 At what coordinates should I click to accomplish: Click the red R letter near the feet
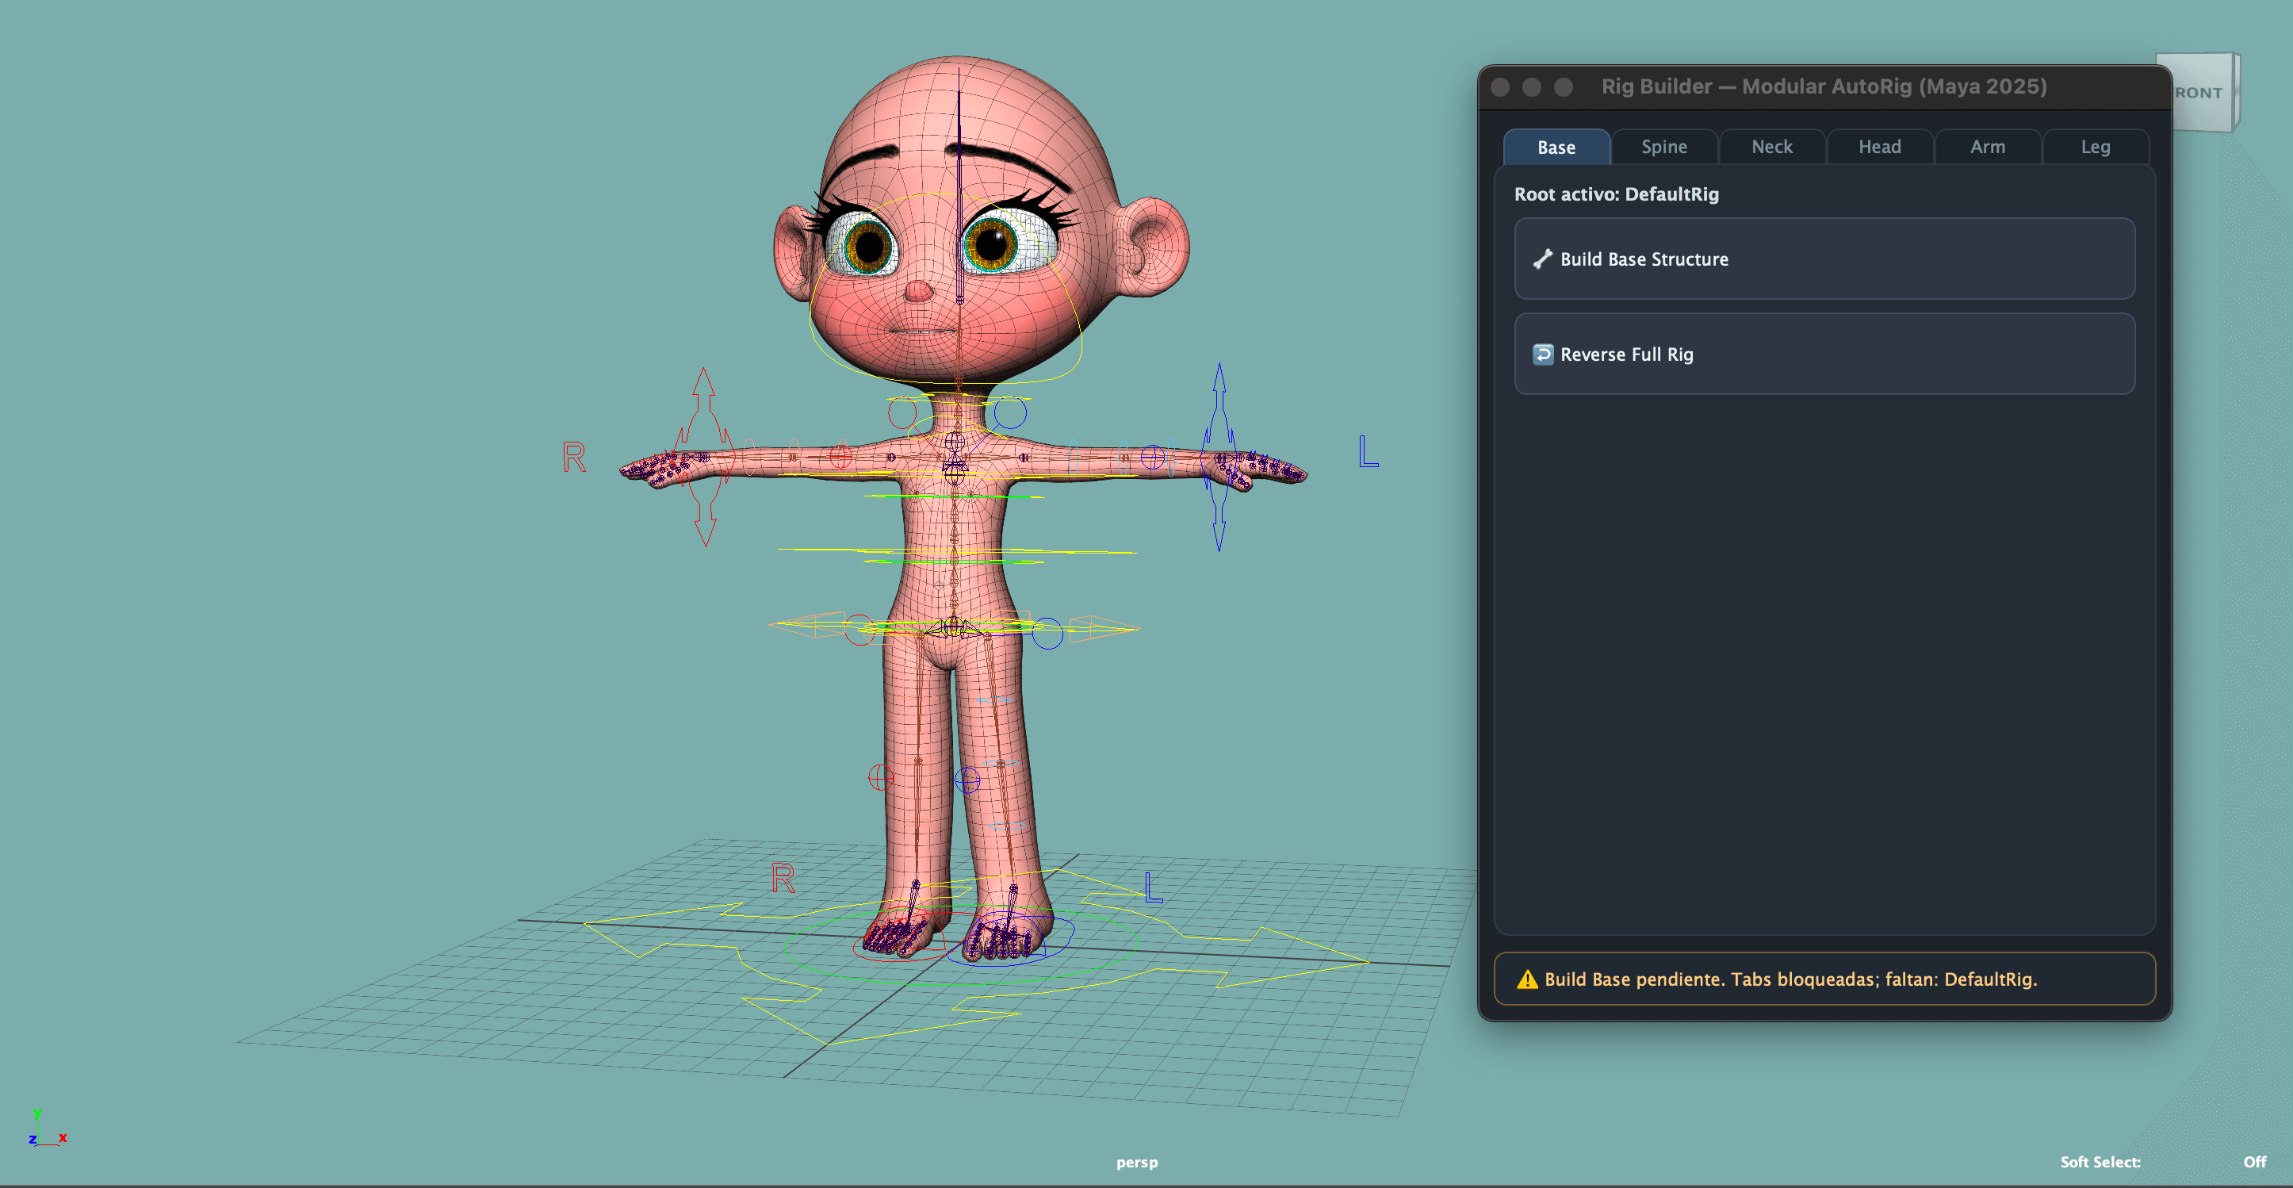tap(783, 879)
